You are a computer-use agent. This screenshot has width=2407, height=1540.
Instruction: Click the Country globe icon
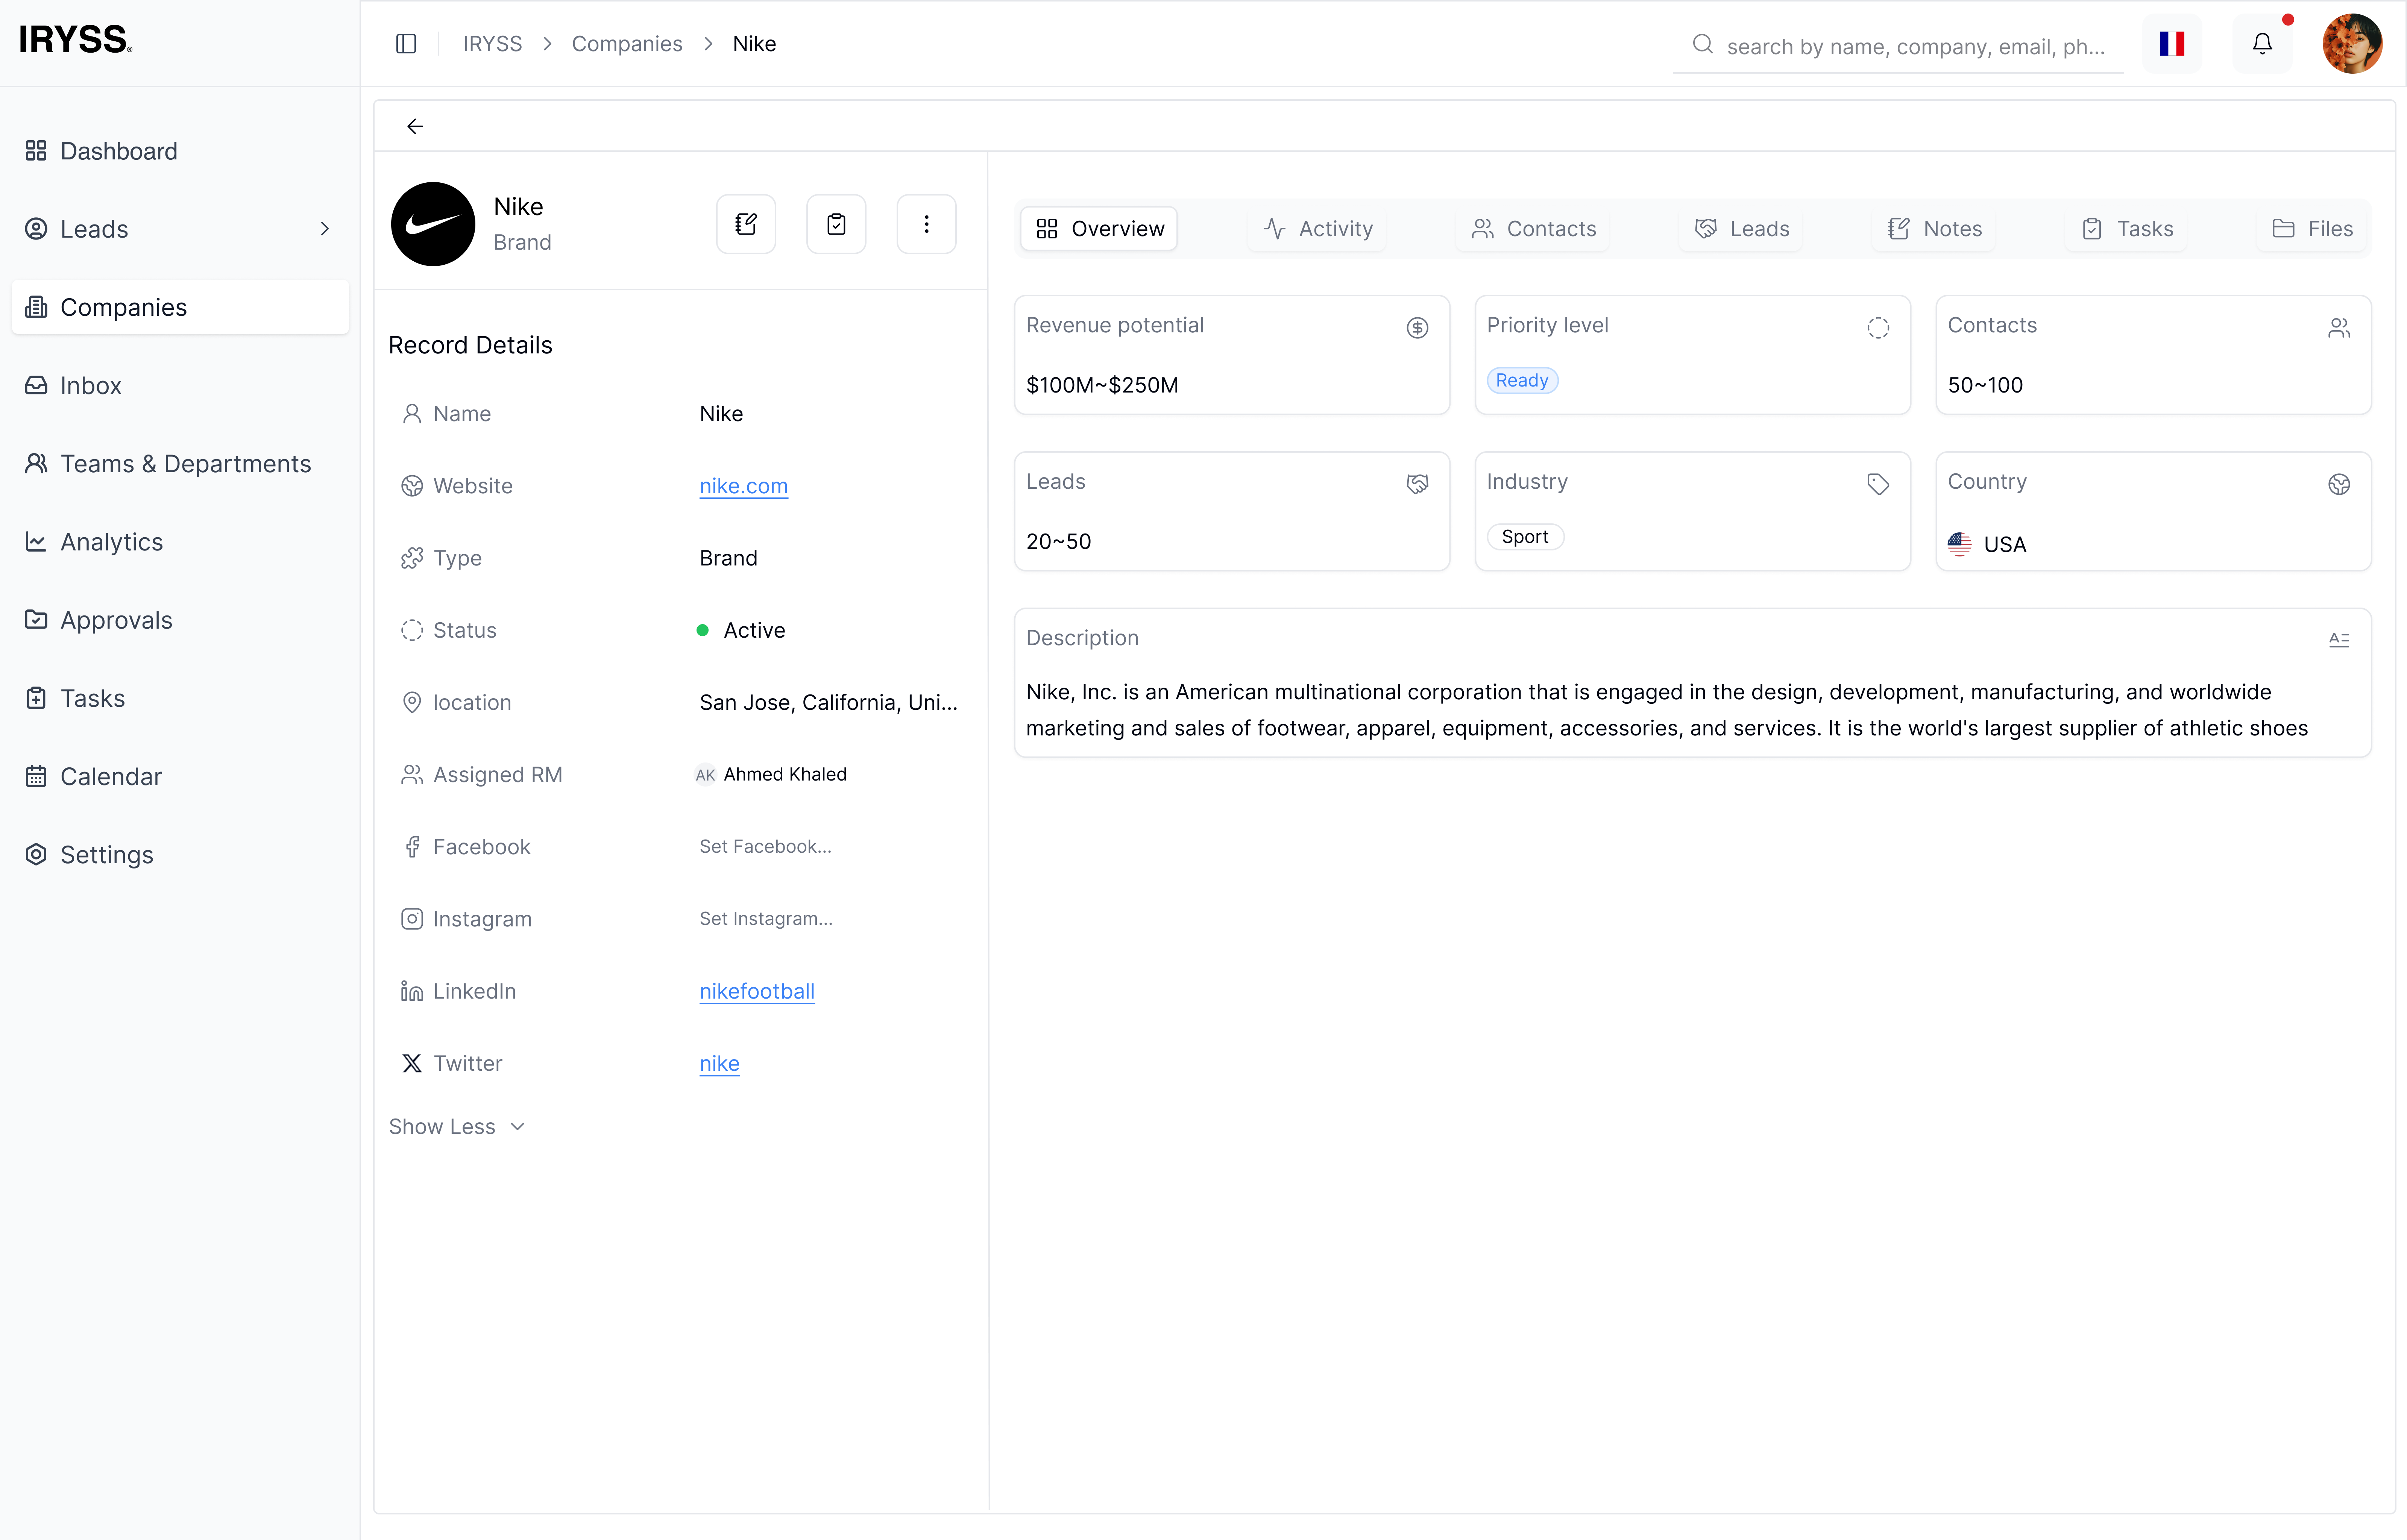2339,484
